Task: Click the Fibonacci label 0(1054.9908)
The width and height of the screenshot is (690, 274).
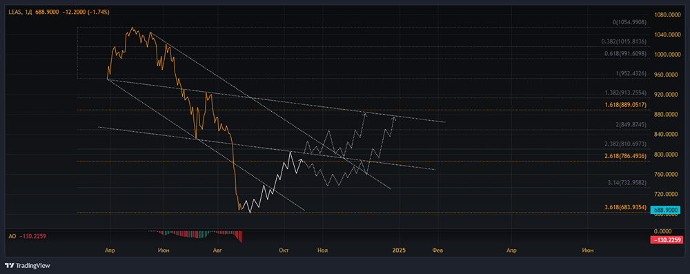Action: pos(630,22)
